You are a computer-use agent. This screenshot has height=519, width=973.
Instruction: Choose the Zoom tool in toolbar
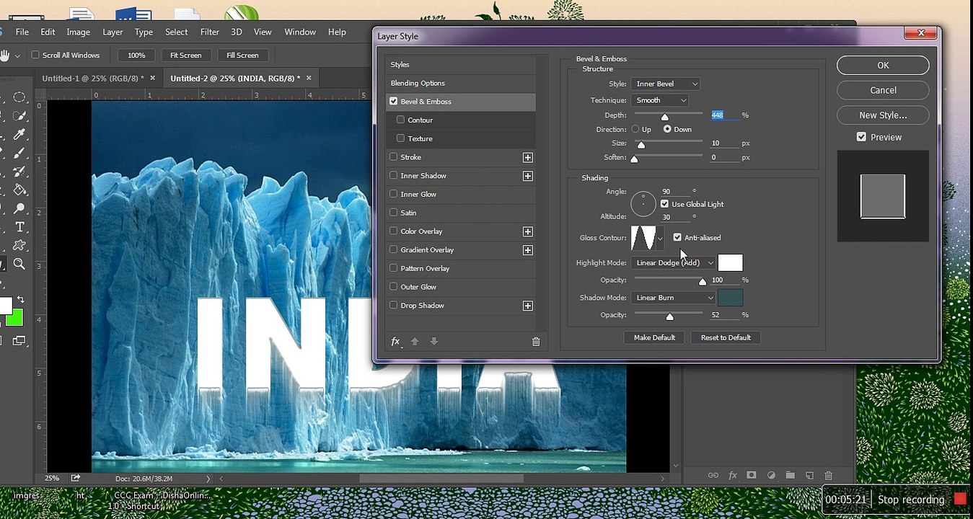[19, 265]
